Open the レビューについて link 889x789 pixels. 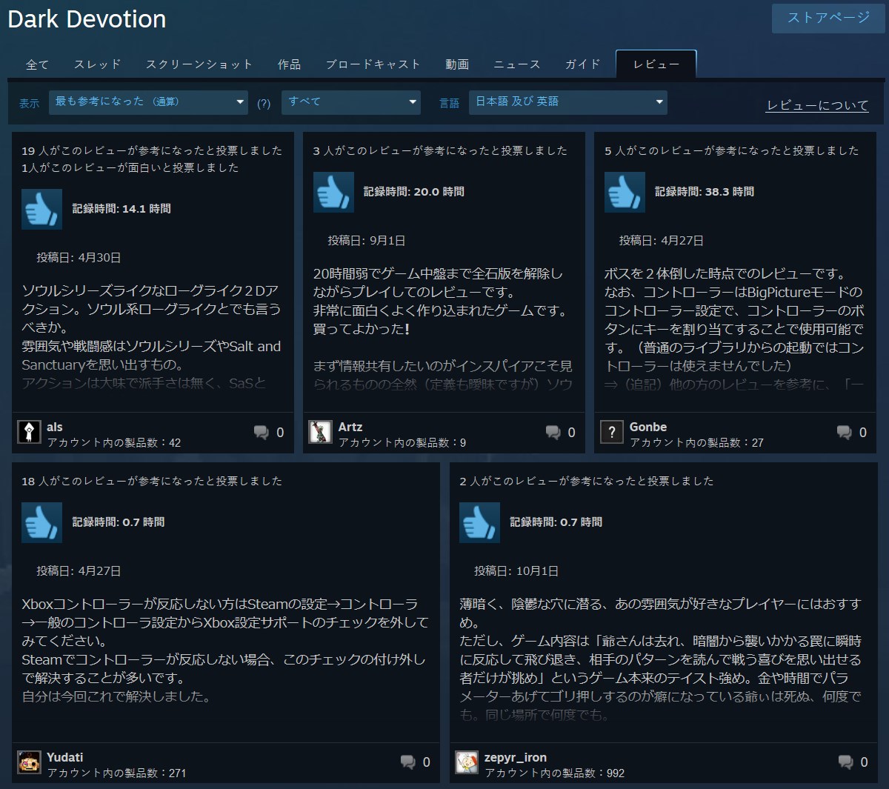tap(817, 105)
